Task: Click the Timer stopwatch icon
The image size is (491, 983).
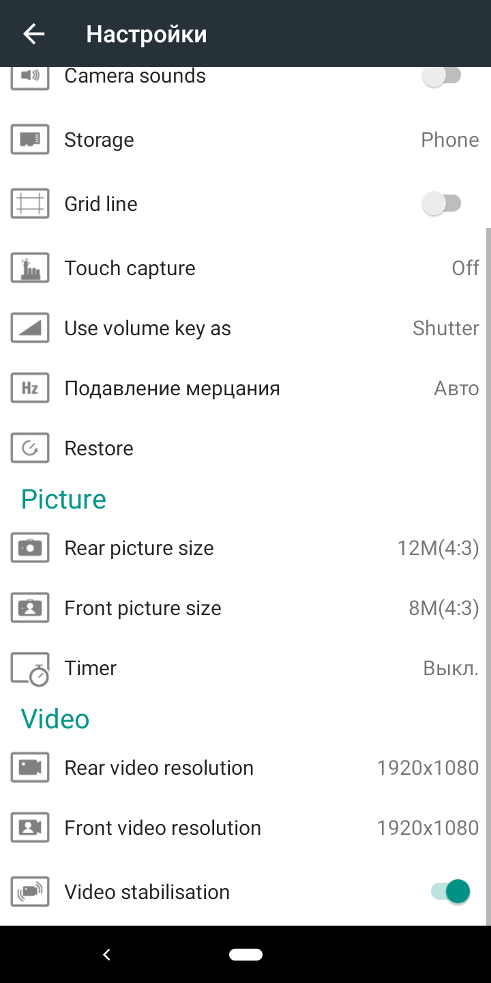Action: [30, 668]
